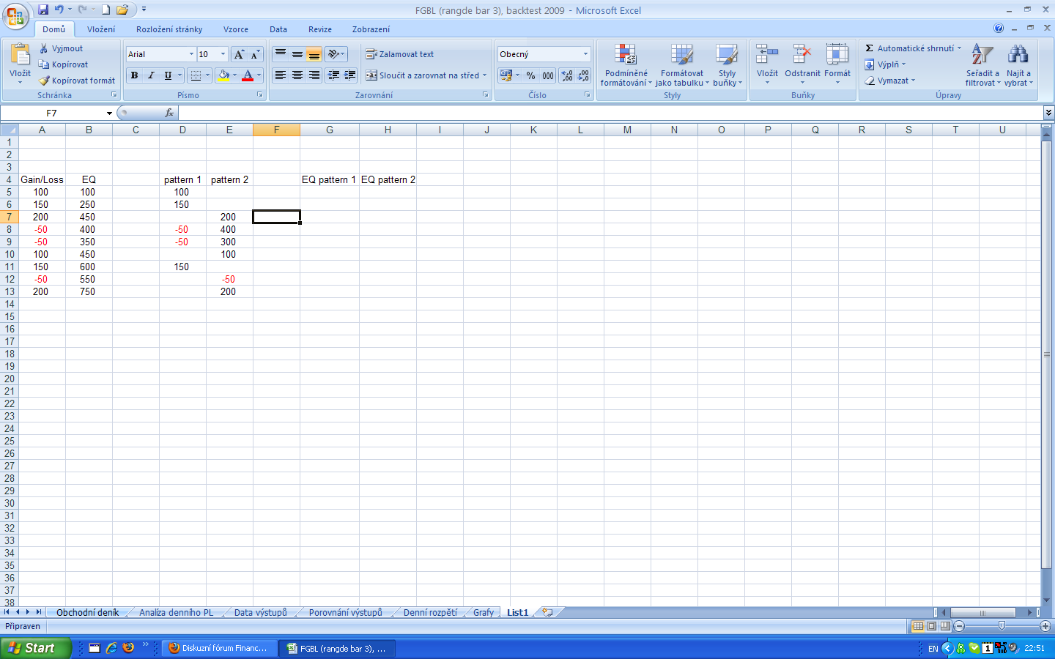1055x659 pixels.
Task: Click the zoom slider handle in status bar
Action: 1002,626
